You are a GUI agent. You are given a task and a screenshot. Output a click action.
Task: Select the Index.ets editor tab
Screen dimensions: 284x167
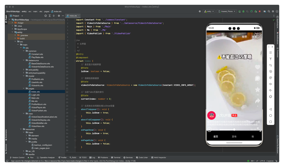[73, 16]
